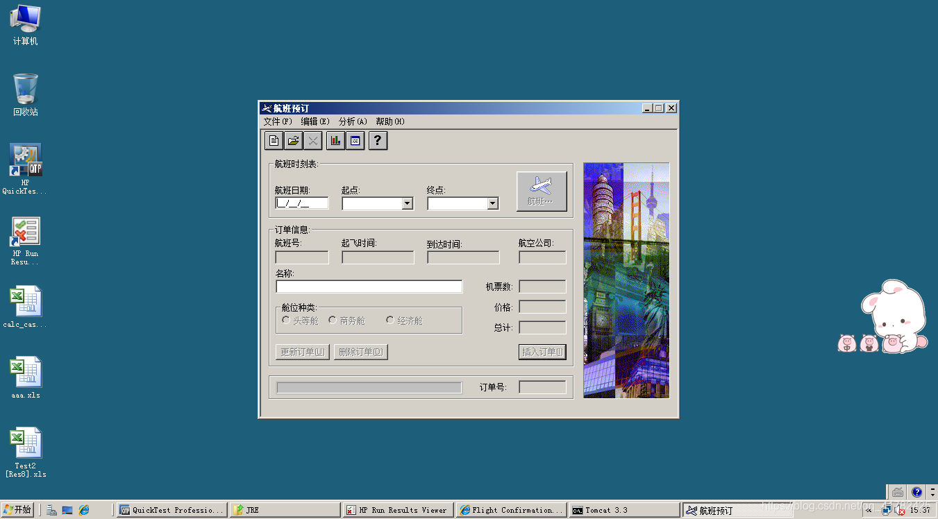
Task: Click the Reports toolbar icon
Action: click(355, 140)
